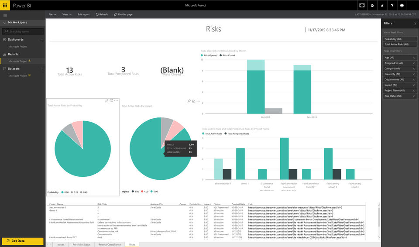
Task: Click the Reports section heading
Action: (13, 54)
